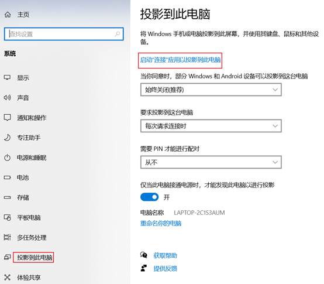Select Projecting to this PC (投影到此电脑)
The image size is (324, 284).
click(x=35, y=257)
